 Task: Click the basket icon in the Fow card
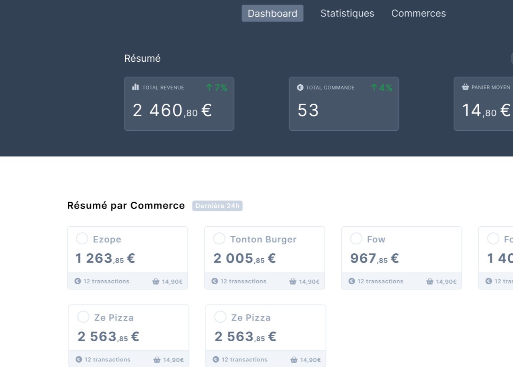pos(430,282)
